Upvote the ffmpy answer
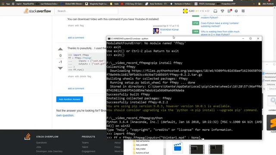The width and height of the screenshot is (276, 155). point(60,49)
